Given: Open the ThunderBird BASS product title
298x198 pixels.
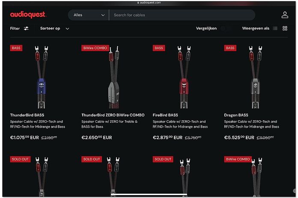Looking at the screenshot, I should pos(27,115).
